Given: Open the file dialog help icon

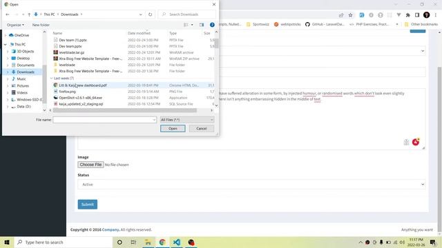Looking at the screenshot, I should pos(212,25).
